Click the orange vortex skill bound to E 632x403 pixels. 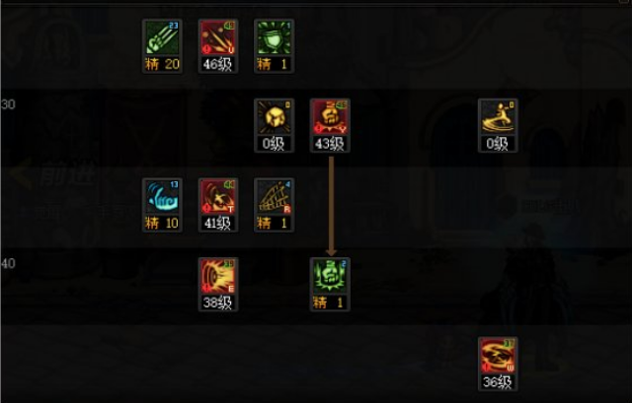tap(218, 277)
